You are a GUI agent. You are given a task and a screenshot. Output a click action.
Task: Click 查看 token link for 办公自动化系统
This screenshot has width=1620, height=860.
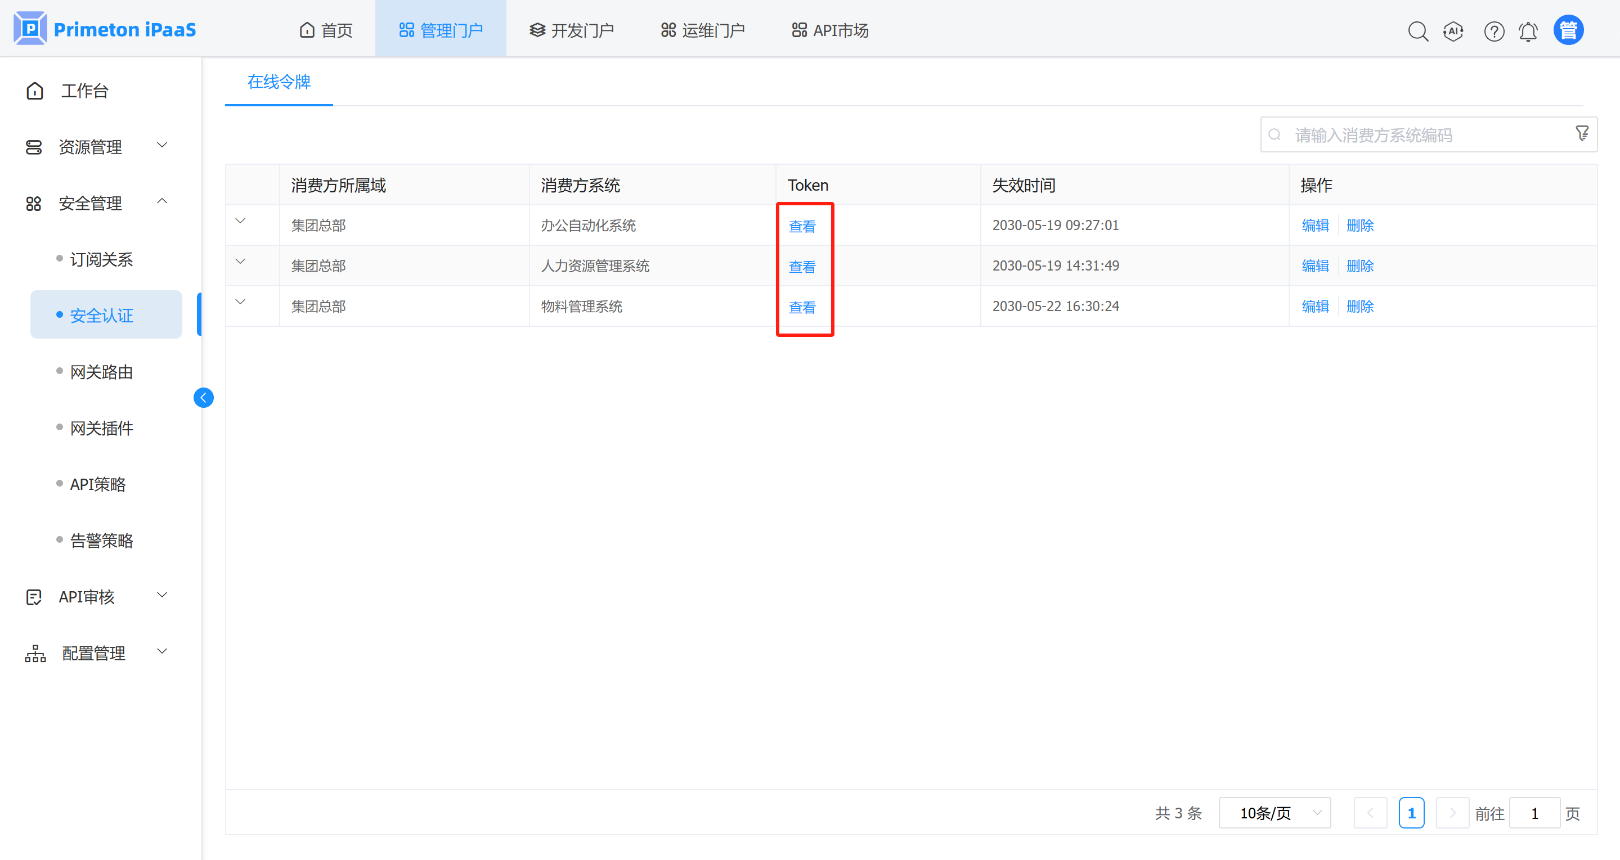click(802, 226)
